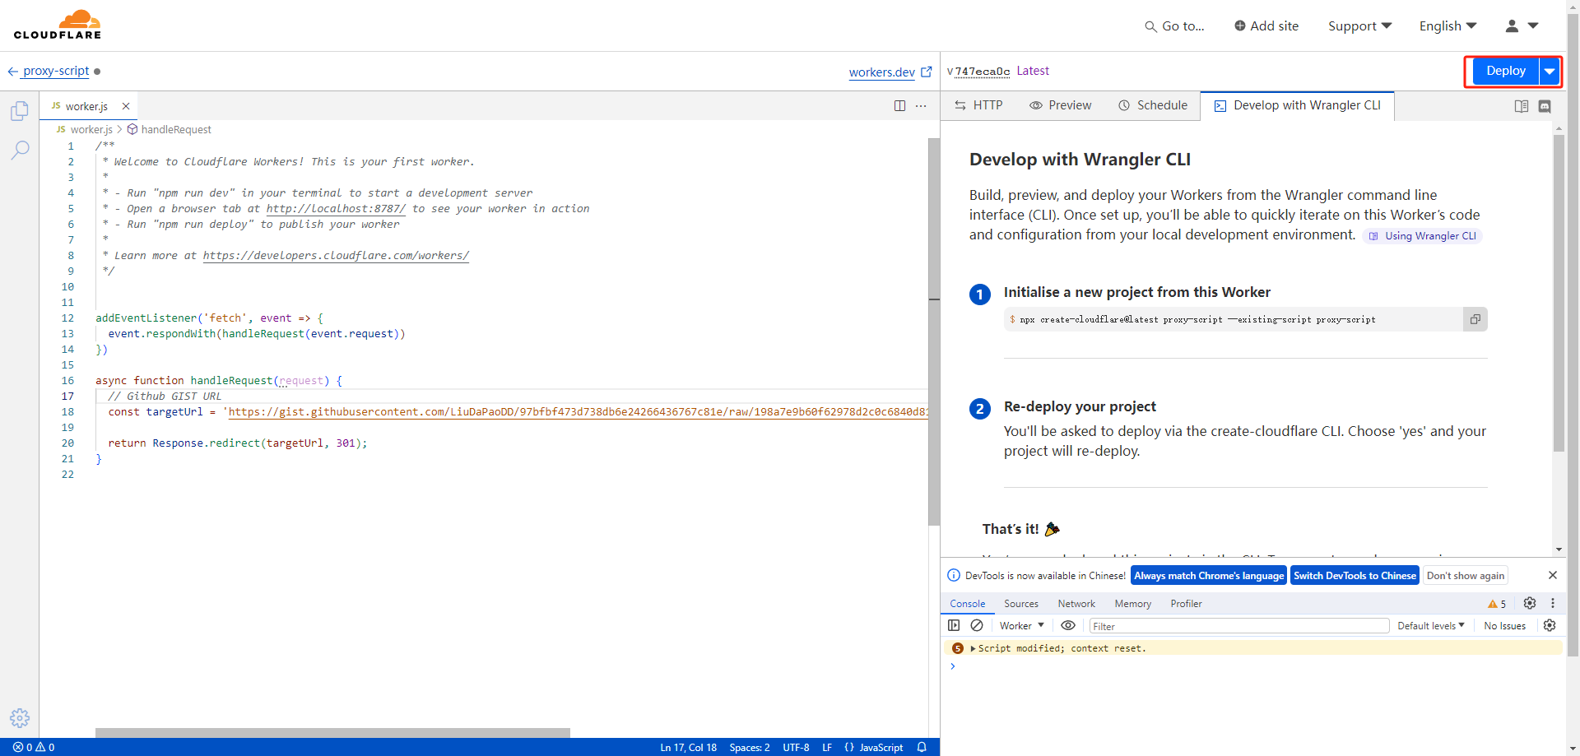Switch to the Schedule tab
Screen dimensions: 1580x756
[1152, 105]
